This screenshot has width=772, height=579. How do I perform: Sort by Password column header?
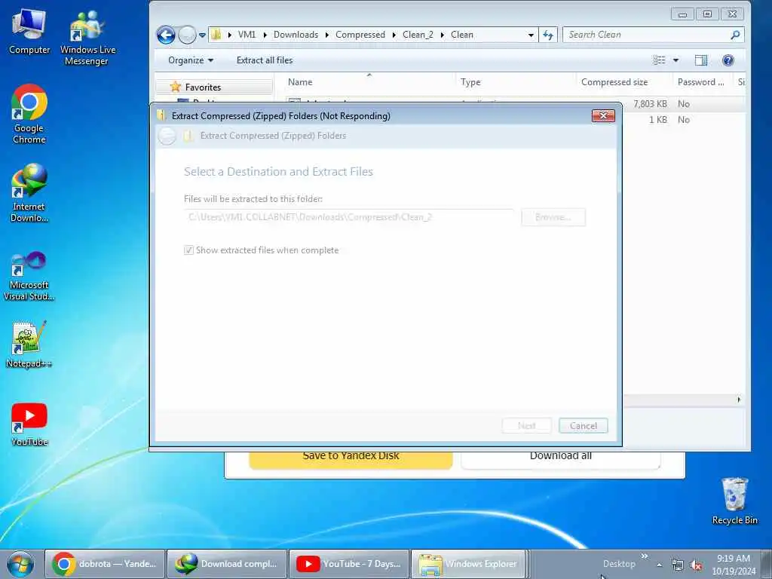pos(703,82)
